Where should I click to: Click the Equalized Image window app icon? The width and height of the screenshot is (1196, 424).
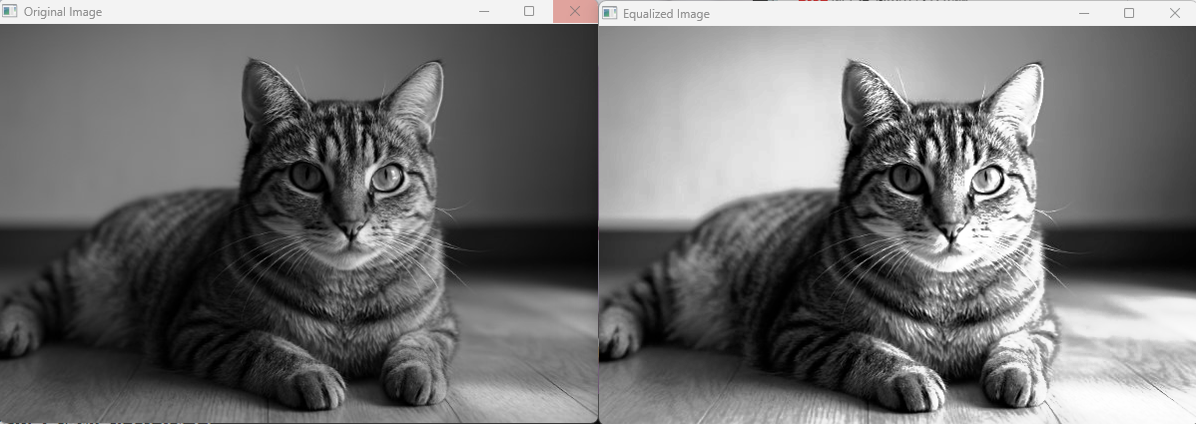609,13
